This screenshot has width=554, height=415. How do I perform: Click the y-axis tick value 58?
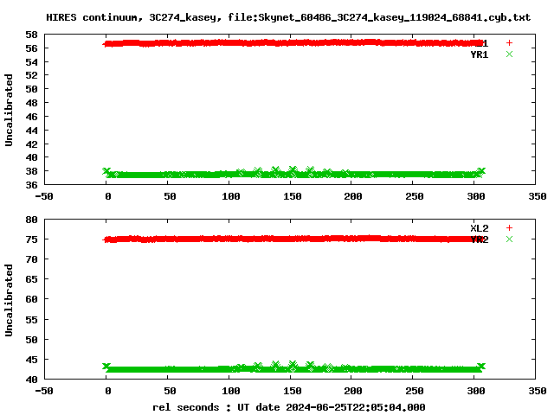pos(31,35)
